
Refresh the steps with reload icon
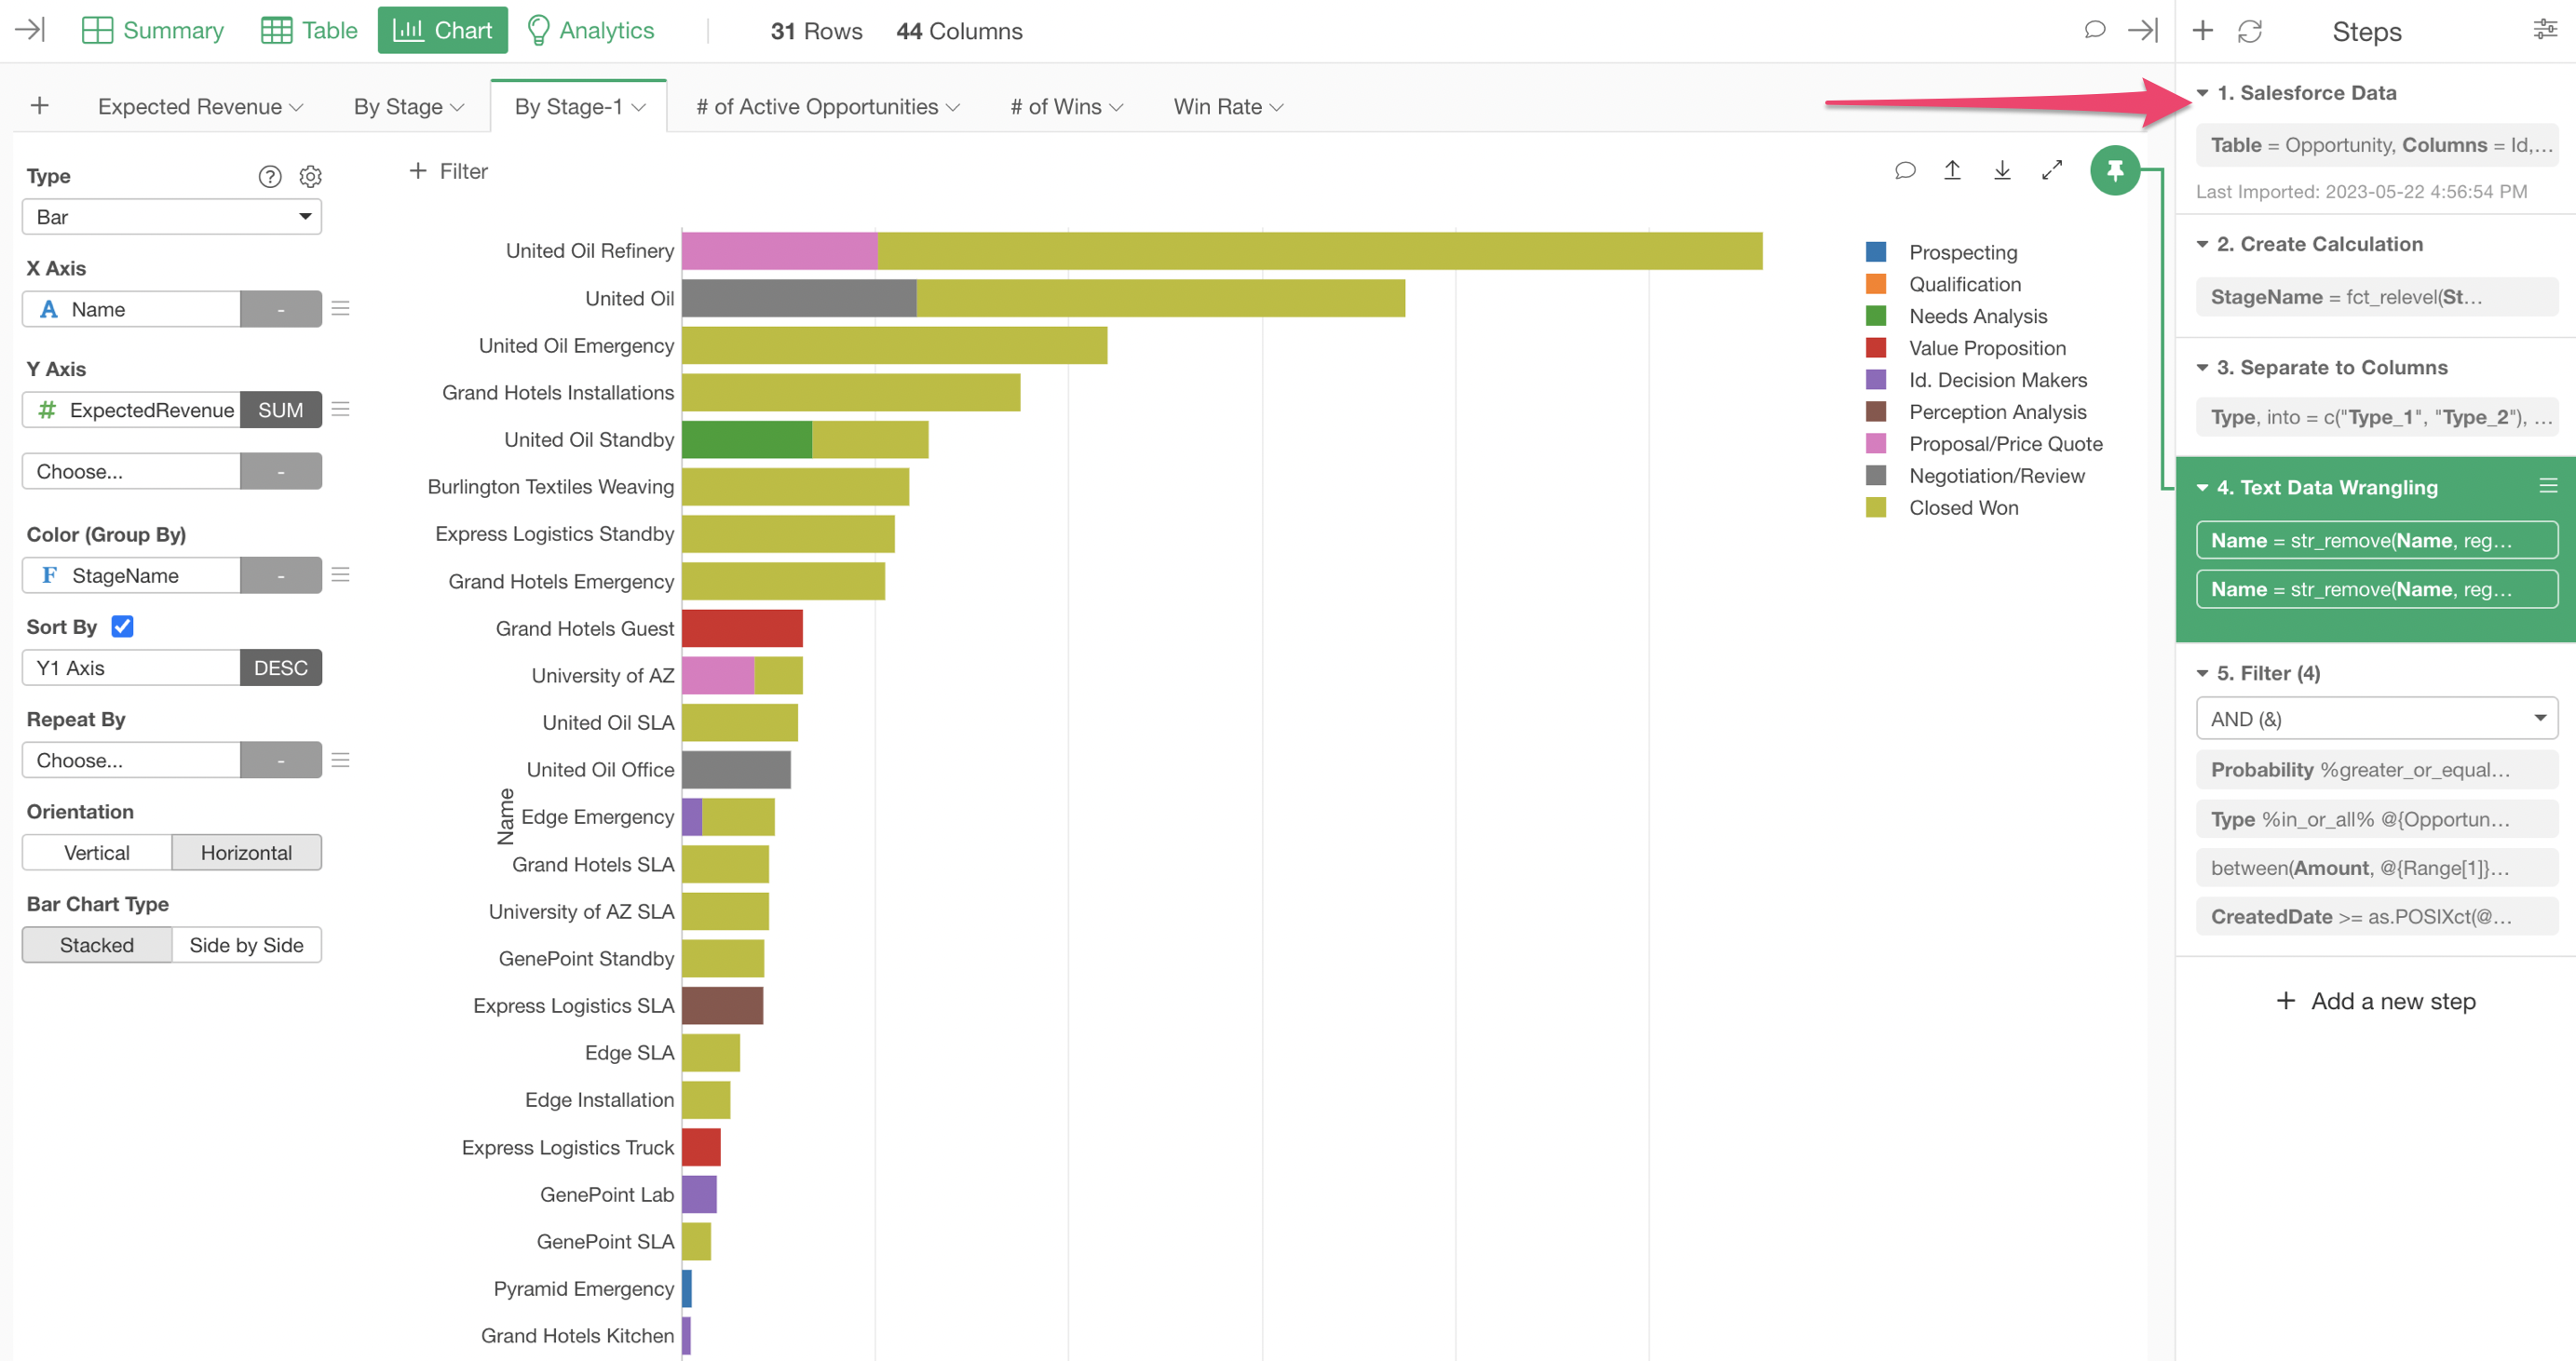tap(2250, 32)
